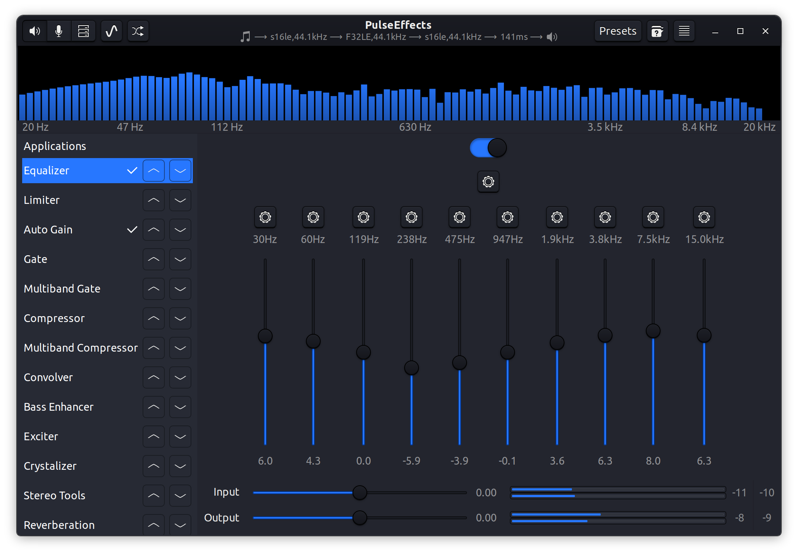
Task: Click the 7.5kHz gain slider knob
Action: (653, 331)
